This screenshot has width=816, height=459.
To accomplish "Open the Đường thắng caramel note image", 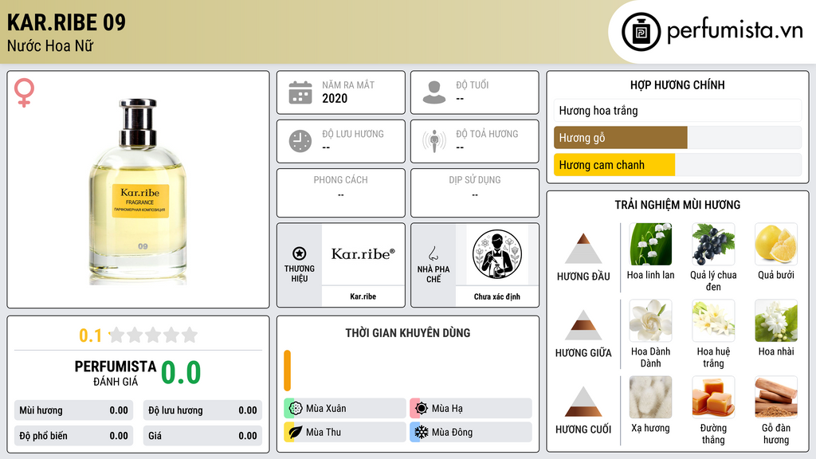I will tap(713, 397).
